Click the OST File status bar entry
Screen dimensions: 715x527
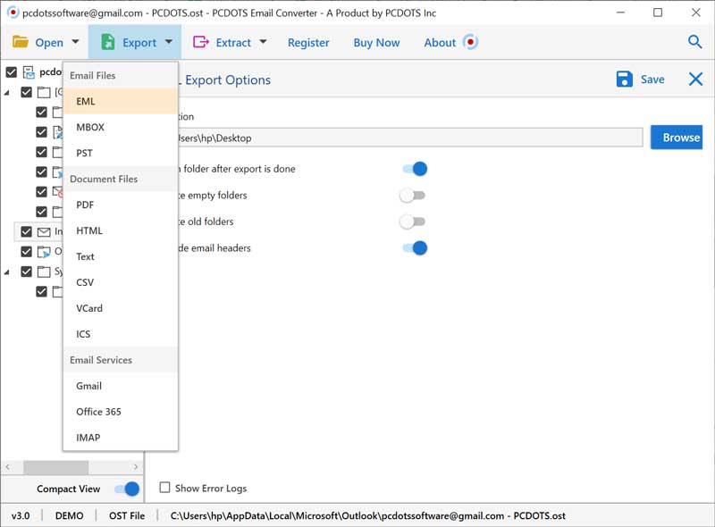[x=127, y=515]
